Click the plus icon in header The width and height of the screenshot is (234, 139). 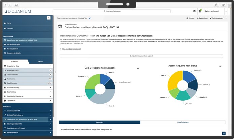coord(194,11)
